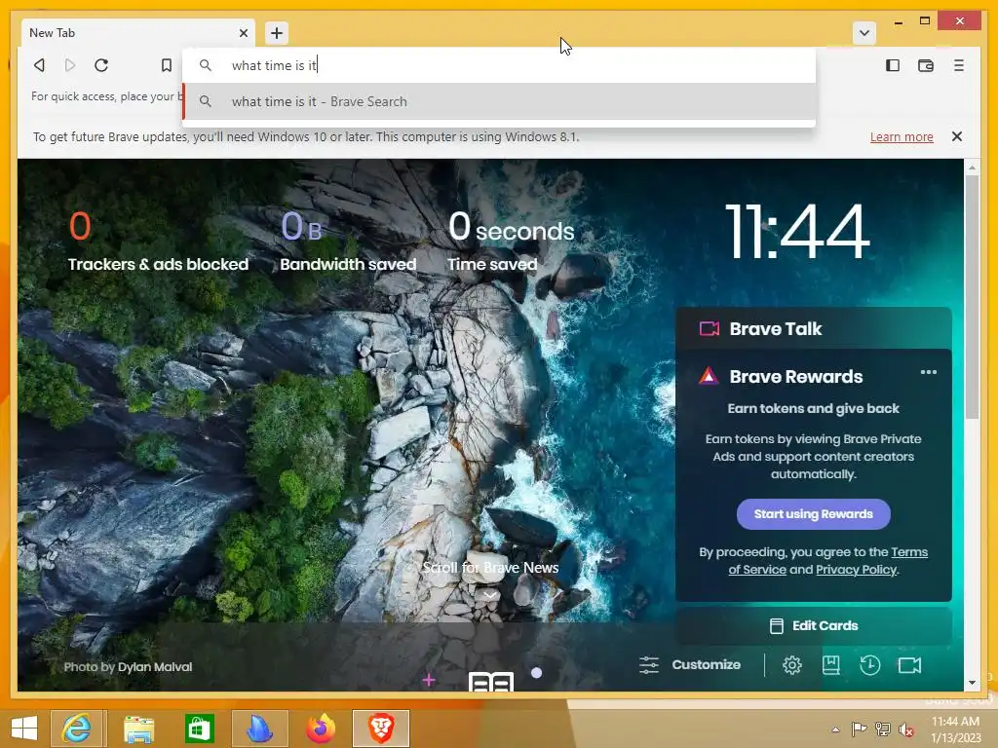Open Customize dashboard settings
The image size is (998, 748).
point(690,664)
